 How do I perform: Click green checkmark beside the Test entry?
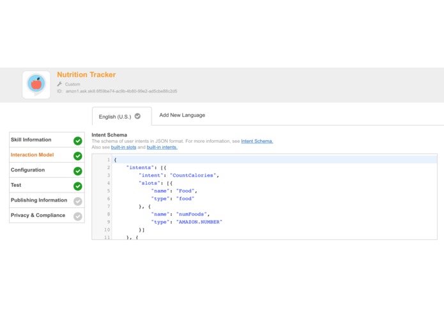78,186
